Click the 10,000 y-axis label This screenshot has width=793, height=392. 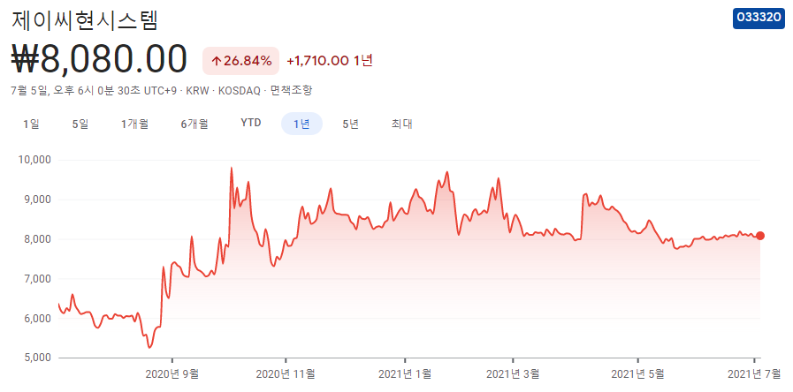34,160
